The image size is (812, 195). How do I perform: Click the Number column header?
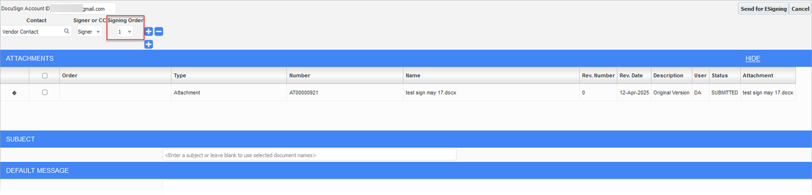coord(300,76)
